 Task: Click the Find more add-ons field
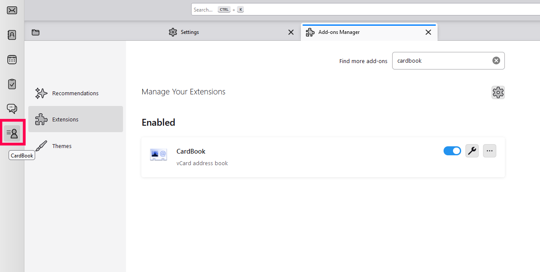click(448, 60)
